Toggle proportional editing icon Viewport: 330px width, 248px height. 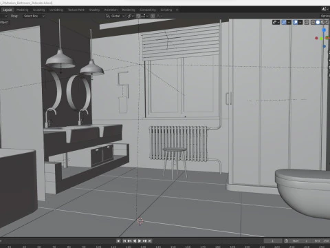(x=153, y=16)
